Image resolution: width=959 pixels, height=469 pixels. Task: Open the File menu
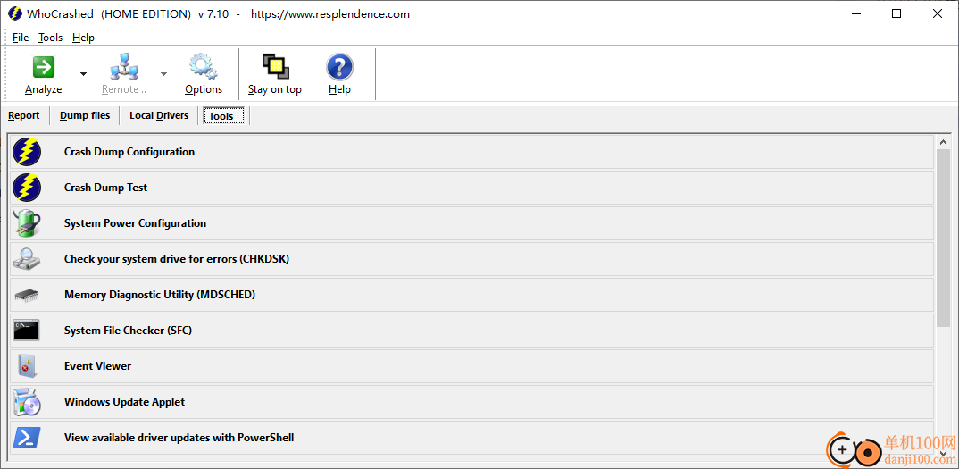[21, 38]
